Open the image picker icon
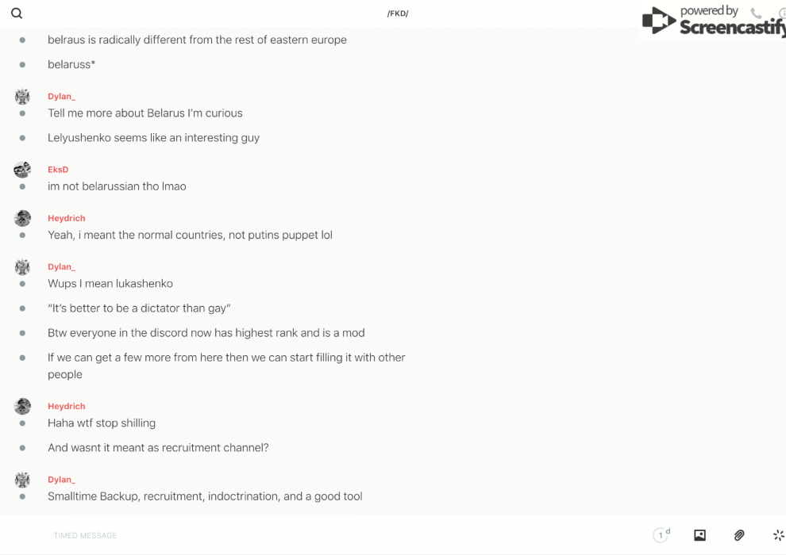Viewport: 786px width, 555px height. [x=699, y=535]
